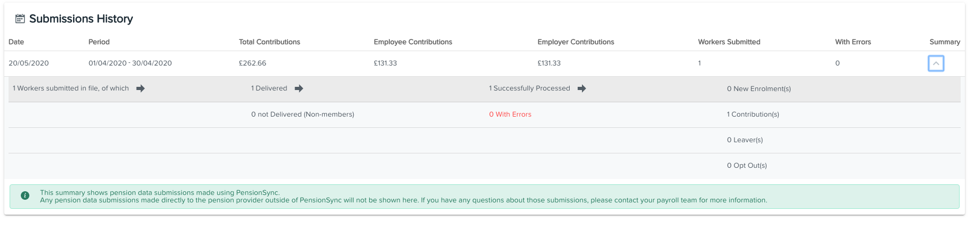Image resolution: width=974 pixels, height=236 pixels.
Task: Collapse the submission summary chevron
Action: pos(936,63)
